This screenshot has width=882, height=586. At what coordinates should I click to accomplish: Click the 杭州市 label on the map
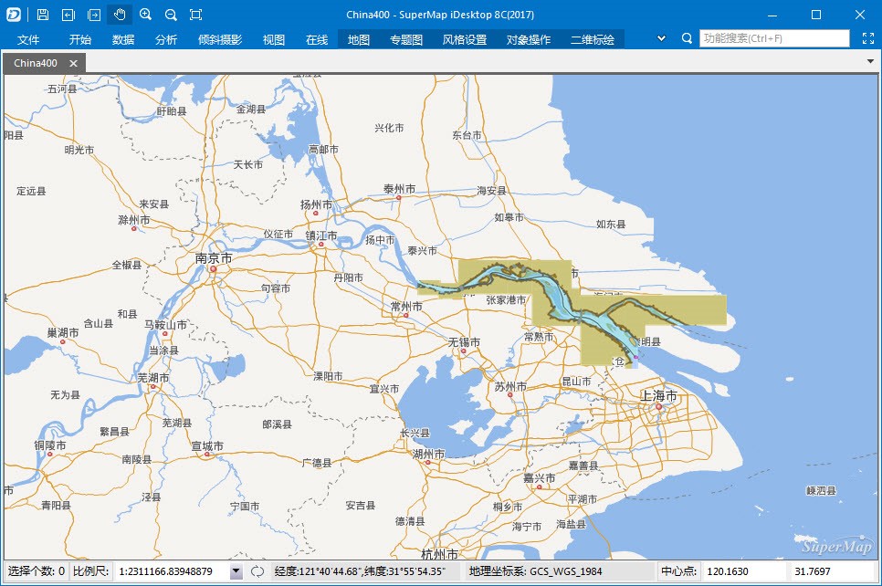(440, 554)
